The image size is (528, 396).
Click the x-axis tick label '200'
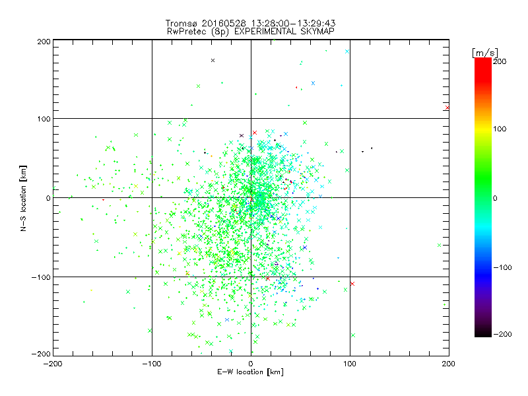pyautogui.click(x=449, y=364)
